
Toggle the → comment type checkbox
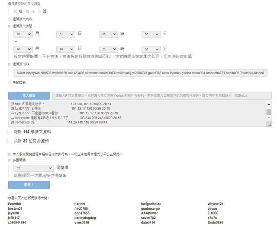(x=27, y=11)
